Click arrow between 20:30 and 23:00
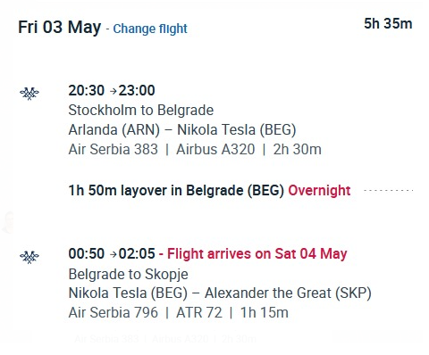Screen dimensions: 429x355 coord(114,91)
